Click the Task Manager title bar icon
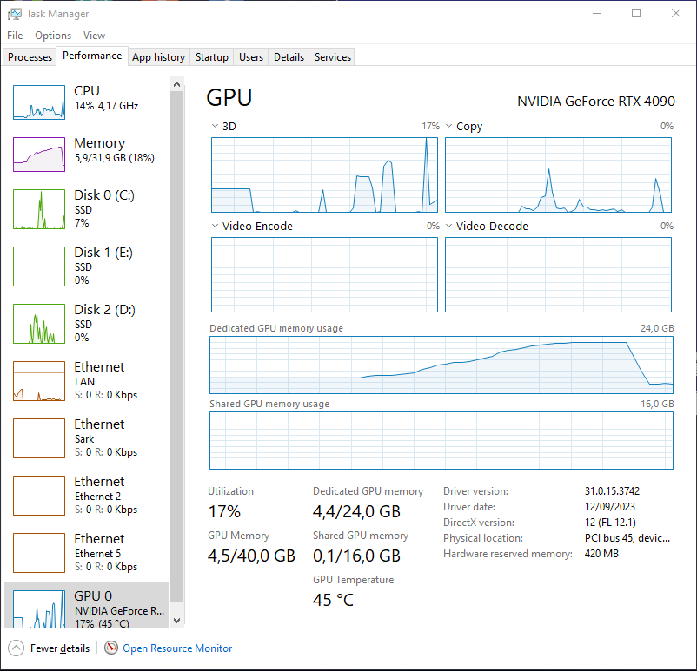 tap(14, 14)
